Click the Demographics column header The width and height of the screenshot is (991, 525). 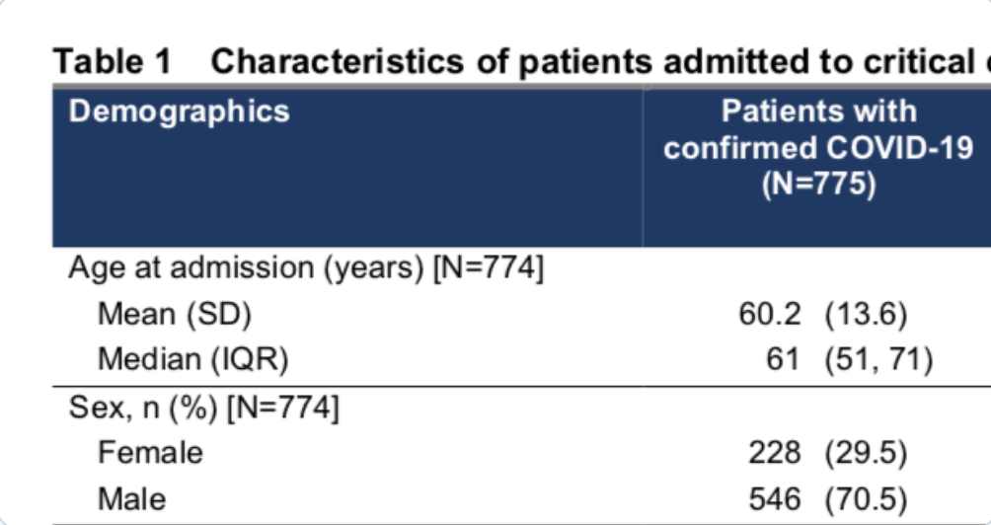pyautogui.click(x=179, y=111)
